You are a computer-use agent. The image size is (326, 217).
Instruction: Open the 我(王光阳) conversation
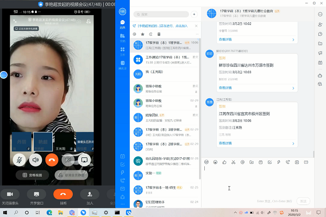click(165, 74)
